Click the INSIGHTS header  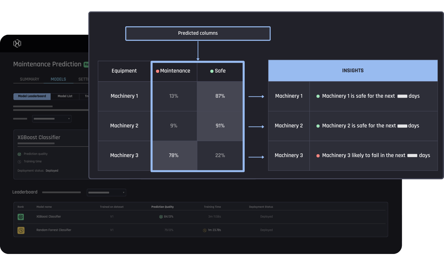tap(353, 71)
